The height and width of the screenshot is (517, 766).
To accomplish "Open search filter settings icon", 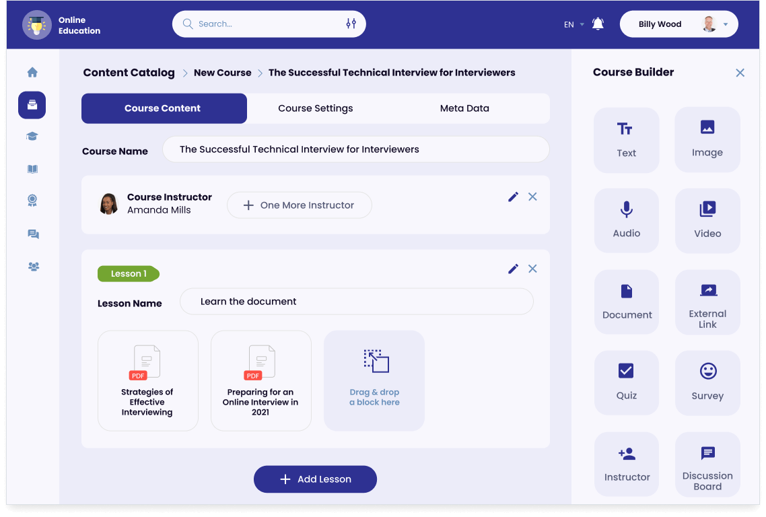I will [x=351, y=24].
